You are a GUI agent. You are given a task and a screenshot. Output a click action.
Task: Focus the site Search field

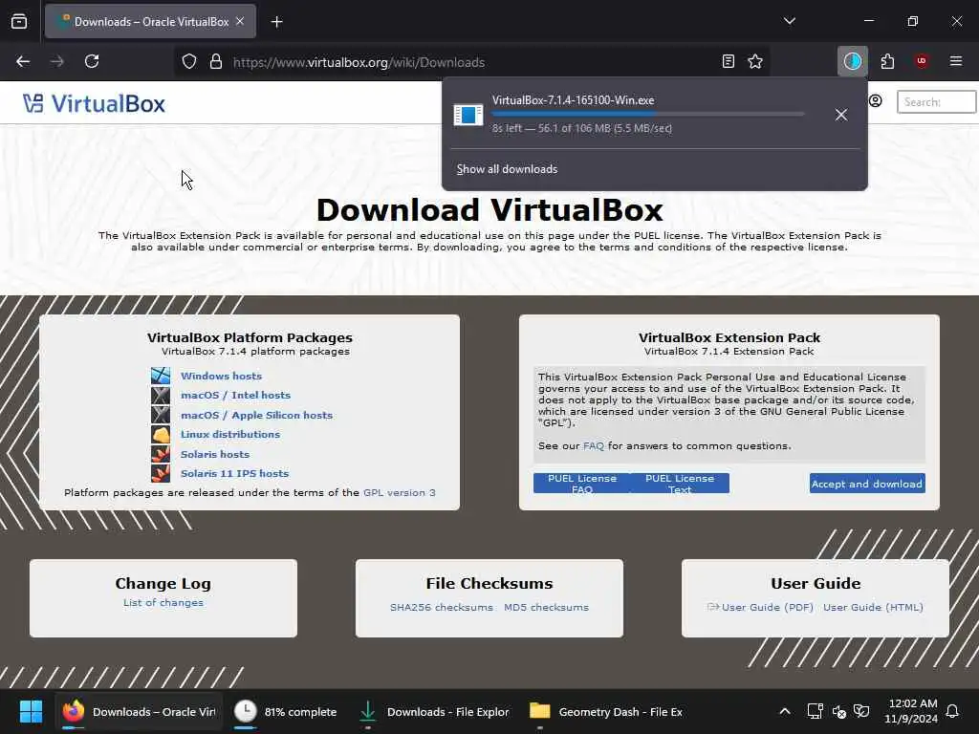coord(936,101)
